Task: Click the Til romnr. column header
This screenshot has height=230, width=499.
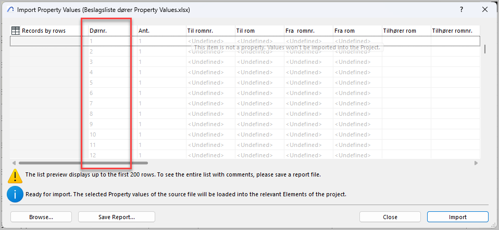Action: [x=201, y=31]
